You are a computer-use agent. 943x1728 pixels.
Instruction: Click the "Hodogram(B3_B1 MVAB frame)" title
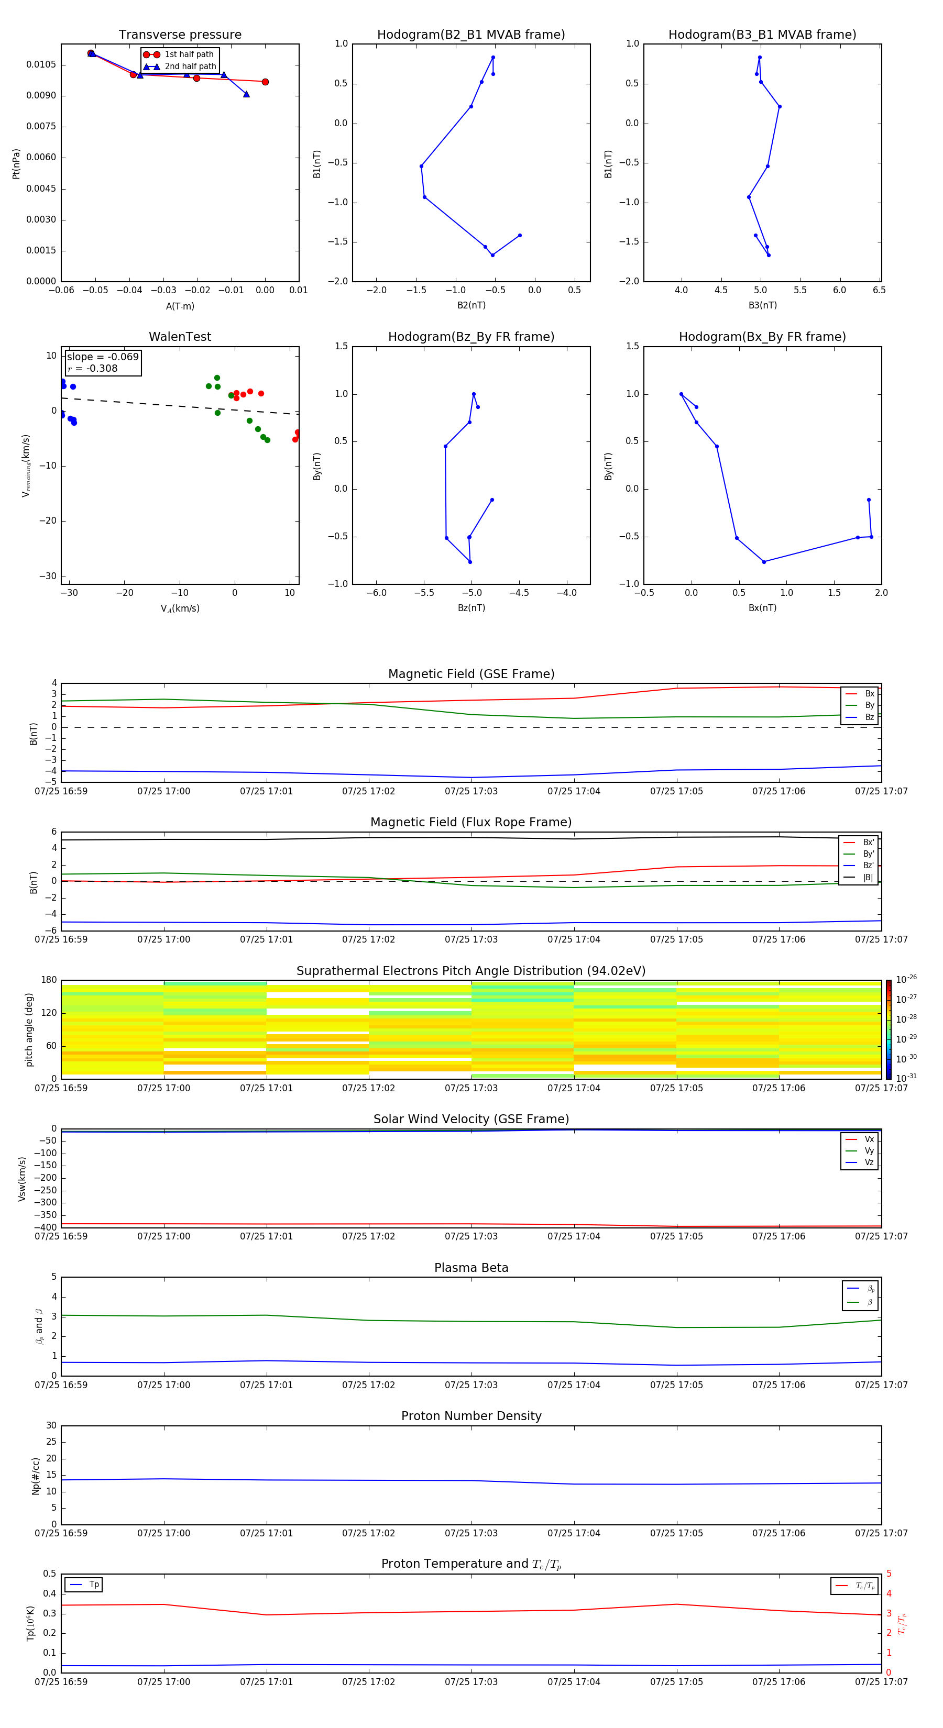pyautogui.click(x=762, y=35)
